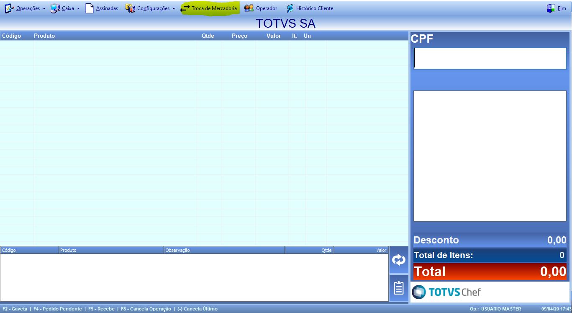The image size is (572, 313).
Task: Open the Operações menu label
Action: click(x=28, y=8)
